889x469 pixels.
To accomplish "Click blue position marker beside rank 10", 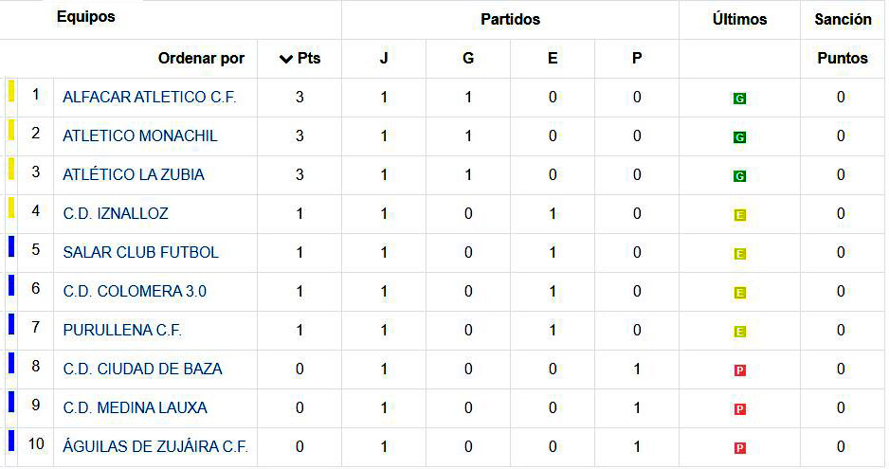I will (11, 441).
